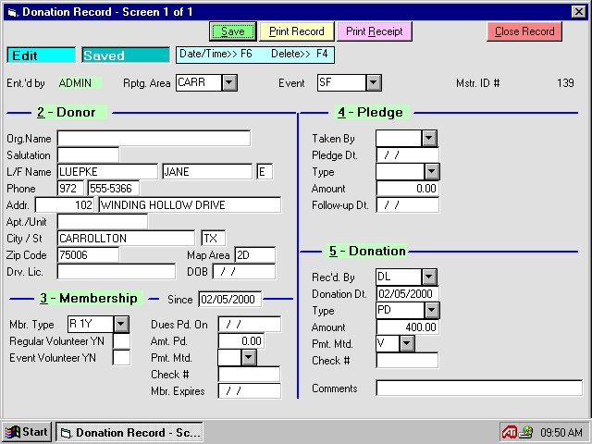Toggle the Regular Volunteer YN box
Screen dimensions: 592x444
(121, 341)
